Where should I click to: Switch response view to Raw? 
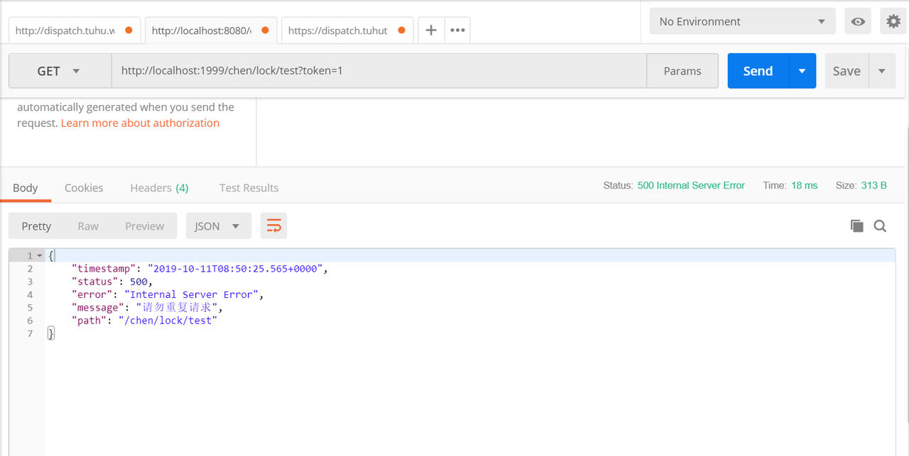(x=88, y=226)
